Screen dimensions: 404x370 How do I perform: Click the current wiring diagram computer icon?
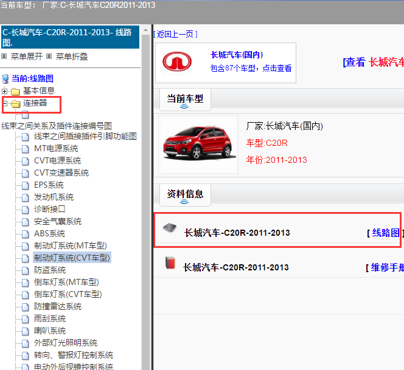click(x=5, y=78)
